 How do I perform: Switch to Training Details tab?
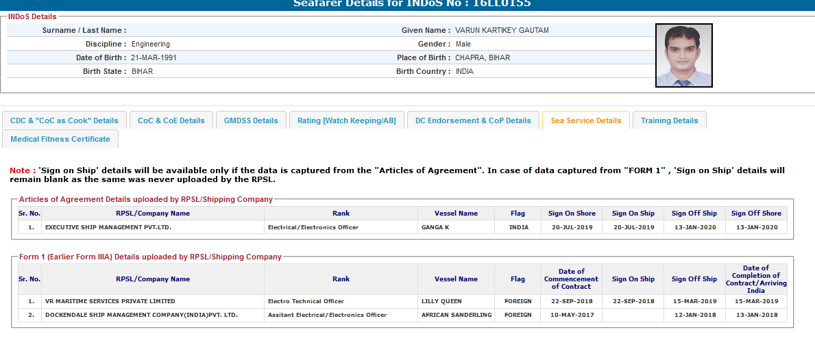[x=669, y=120]
